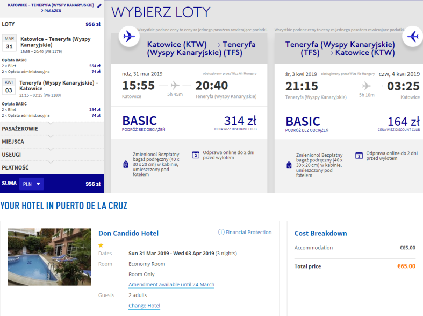The image size is (423, 316).
Task: Click the Cost Breakdown heading
Action: pyautogui.click(x=321, y=233)
